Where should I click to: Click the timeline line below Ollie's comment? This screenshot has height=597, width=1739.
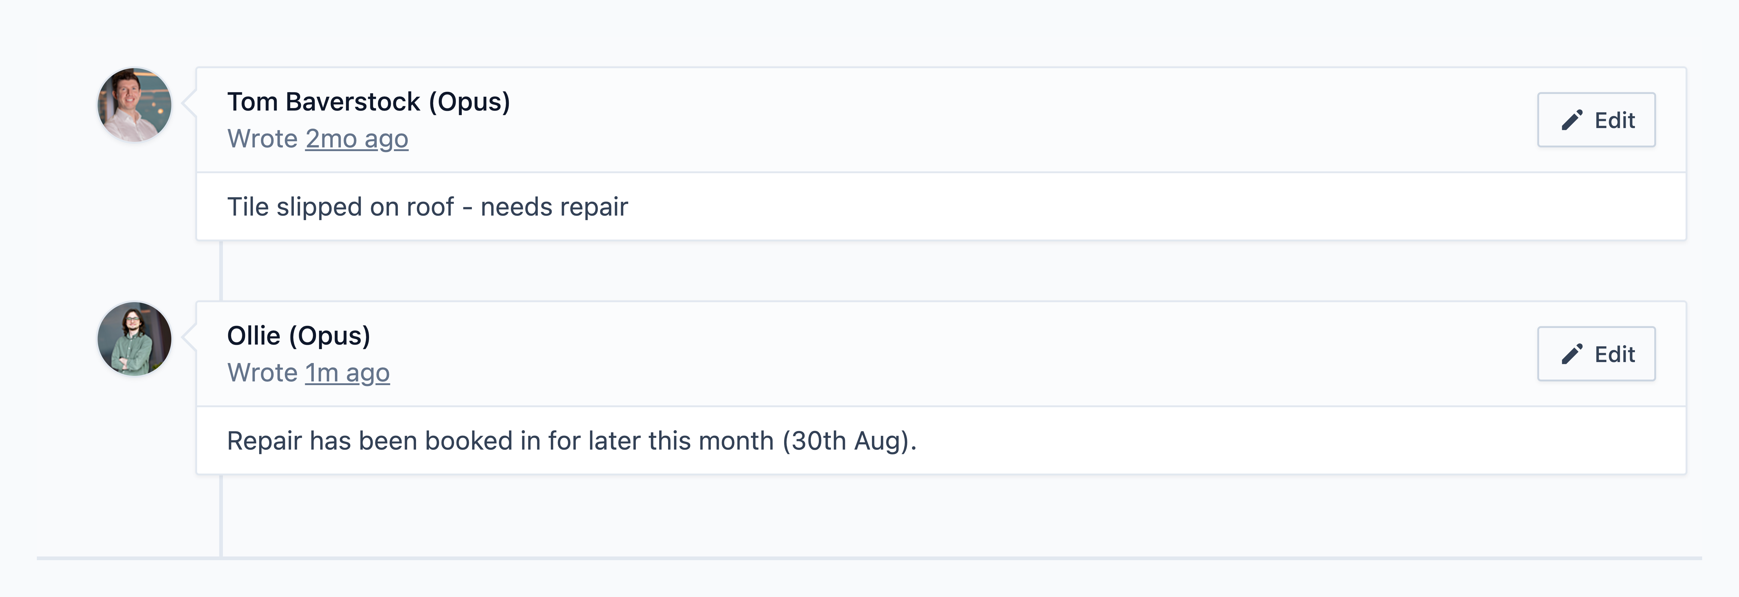221,516
